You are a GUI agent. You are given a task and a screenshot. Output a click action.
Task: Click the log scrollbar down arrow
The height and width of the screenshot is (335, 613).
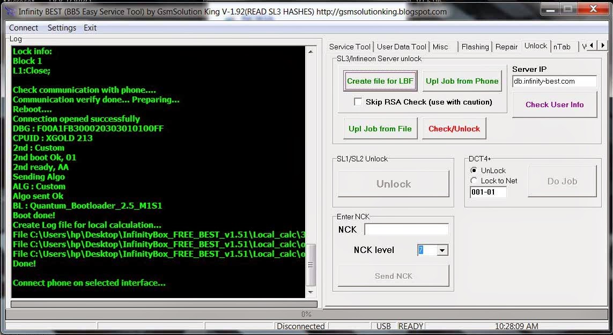pos(311,292)
